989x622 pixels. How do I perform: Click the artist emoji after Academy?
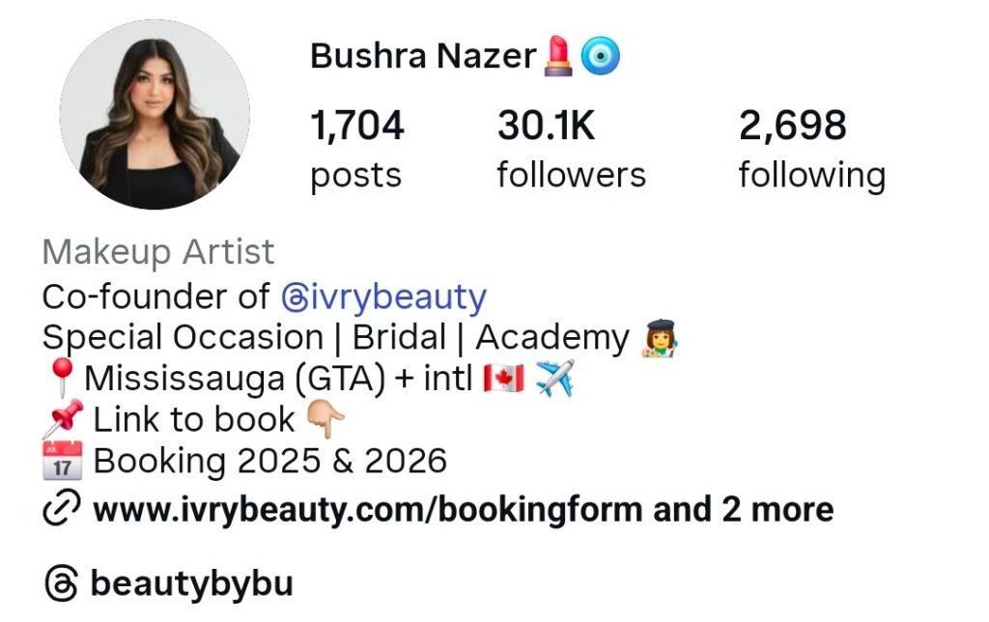click(x=659, y=338)
